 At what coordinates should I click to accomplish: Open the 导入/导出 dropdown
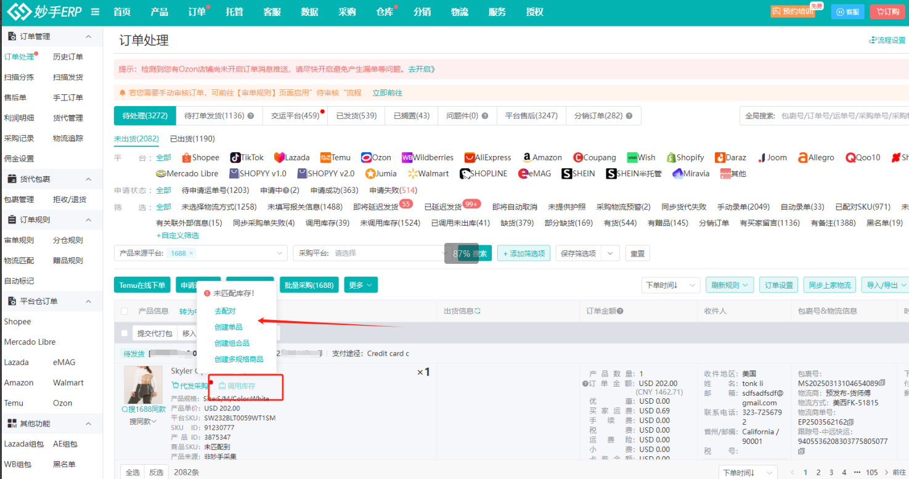click(x=886, y=285)
